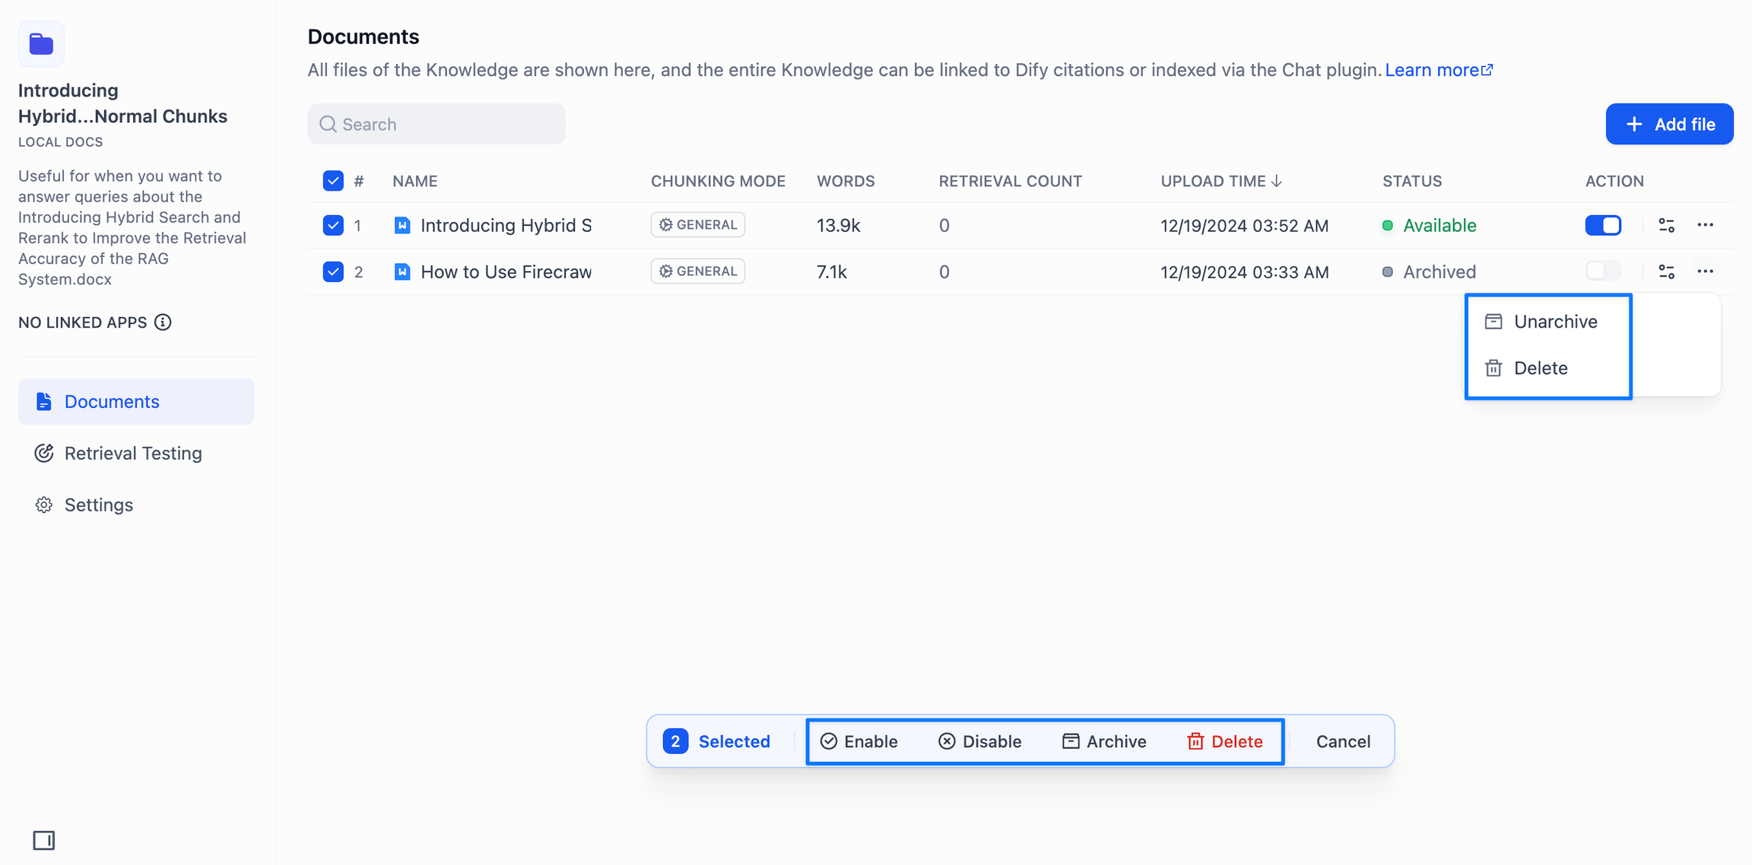The image size is (1752, 865).
Task: Check the select-all checkbox in table header
Action: pyautogui.click(x=333, y=180)
